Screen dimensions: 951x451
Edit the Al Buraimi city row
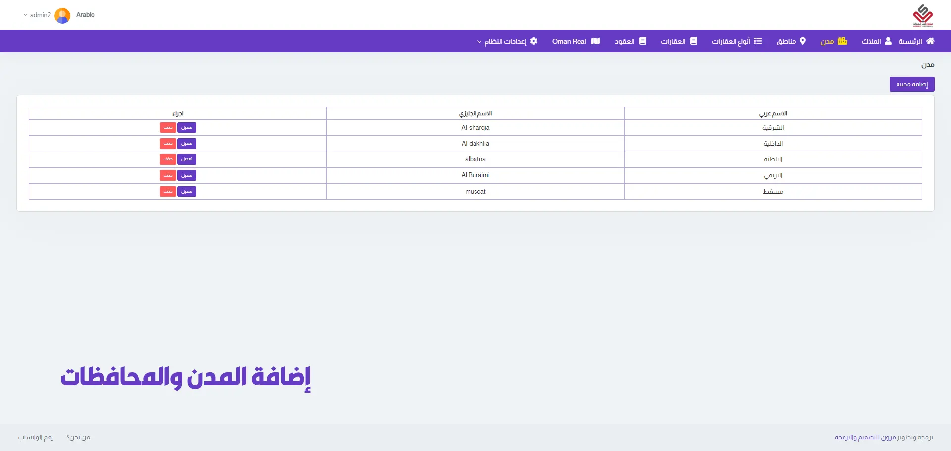coord(187,175)
